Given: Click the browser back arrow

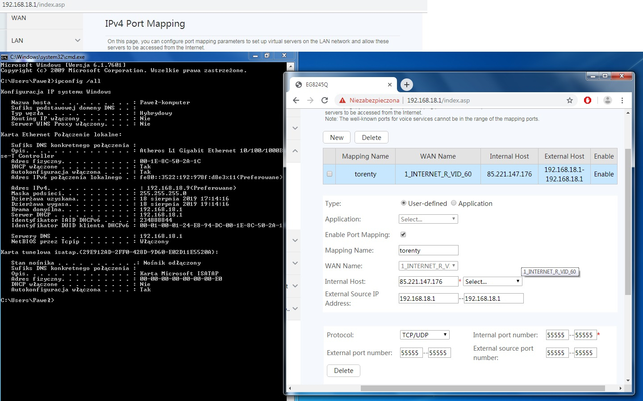Looking at the screenshot, I should pos(296,100).
